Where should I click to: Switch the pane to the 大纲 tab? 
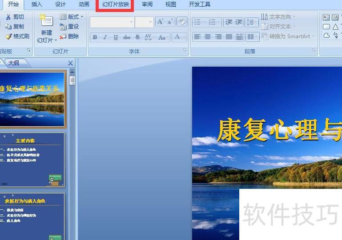pos(15,63)
